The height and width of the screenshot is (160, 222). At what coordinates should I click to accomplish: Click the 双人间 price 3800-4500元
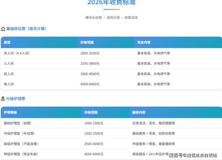point(90,74)
